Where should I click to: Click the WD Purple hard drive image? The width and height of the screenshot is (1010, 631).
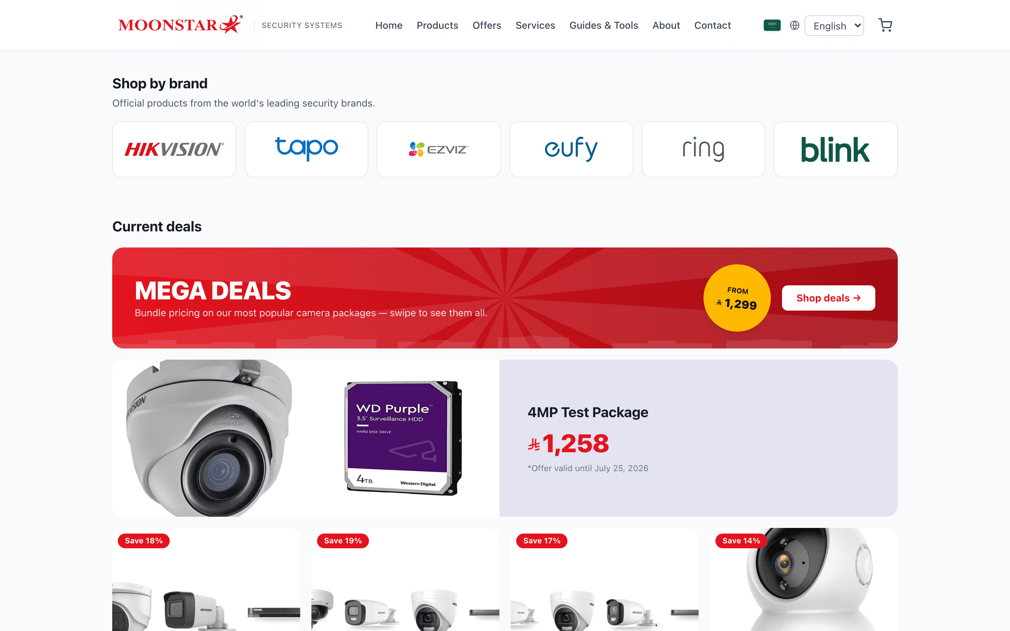(x=403, y=438)
